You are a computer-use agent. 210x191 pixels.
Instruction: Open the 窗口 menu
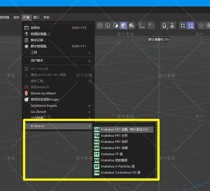tap(36, 17)
